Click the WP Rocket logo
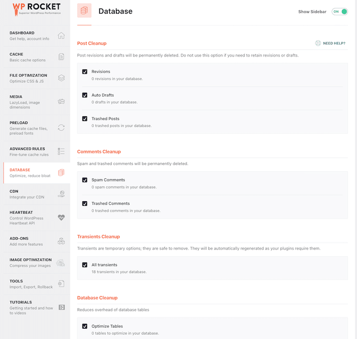Screen dimensions: 357x339 click(37, 10)
